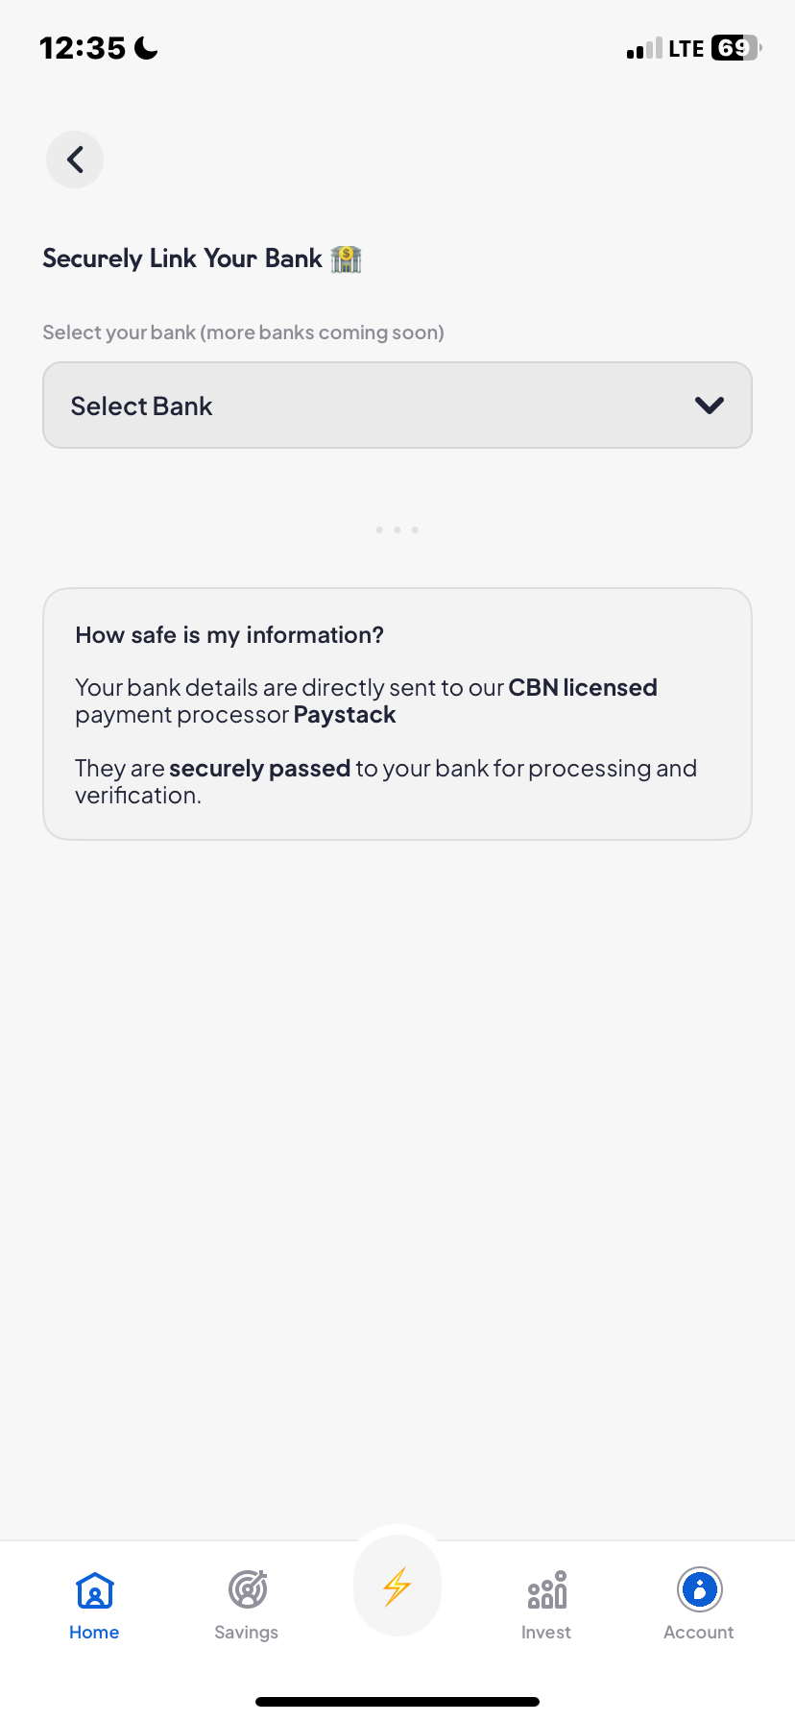Image resolution: width=795 pixels, height=1722 pixels.
Task: Tap the Paystack mention in the text
Action: click(x=344, y=714)
